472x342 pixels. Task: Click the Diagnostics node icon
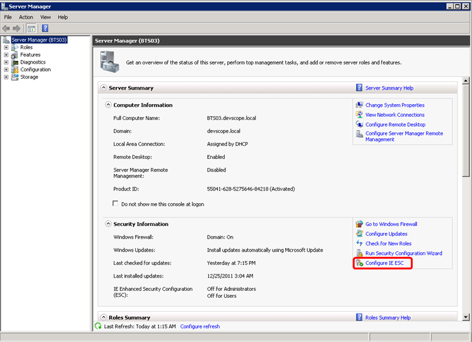(15, 62)
